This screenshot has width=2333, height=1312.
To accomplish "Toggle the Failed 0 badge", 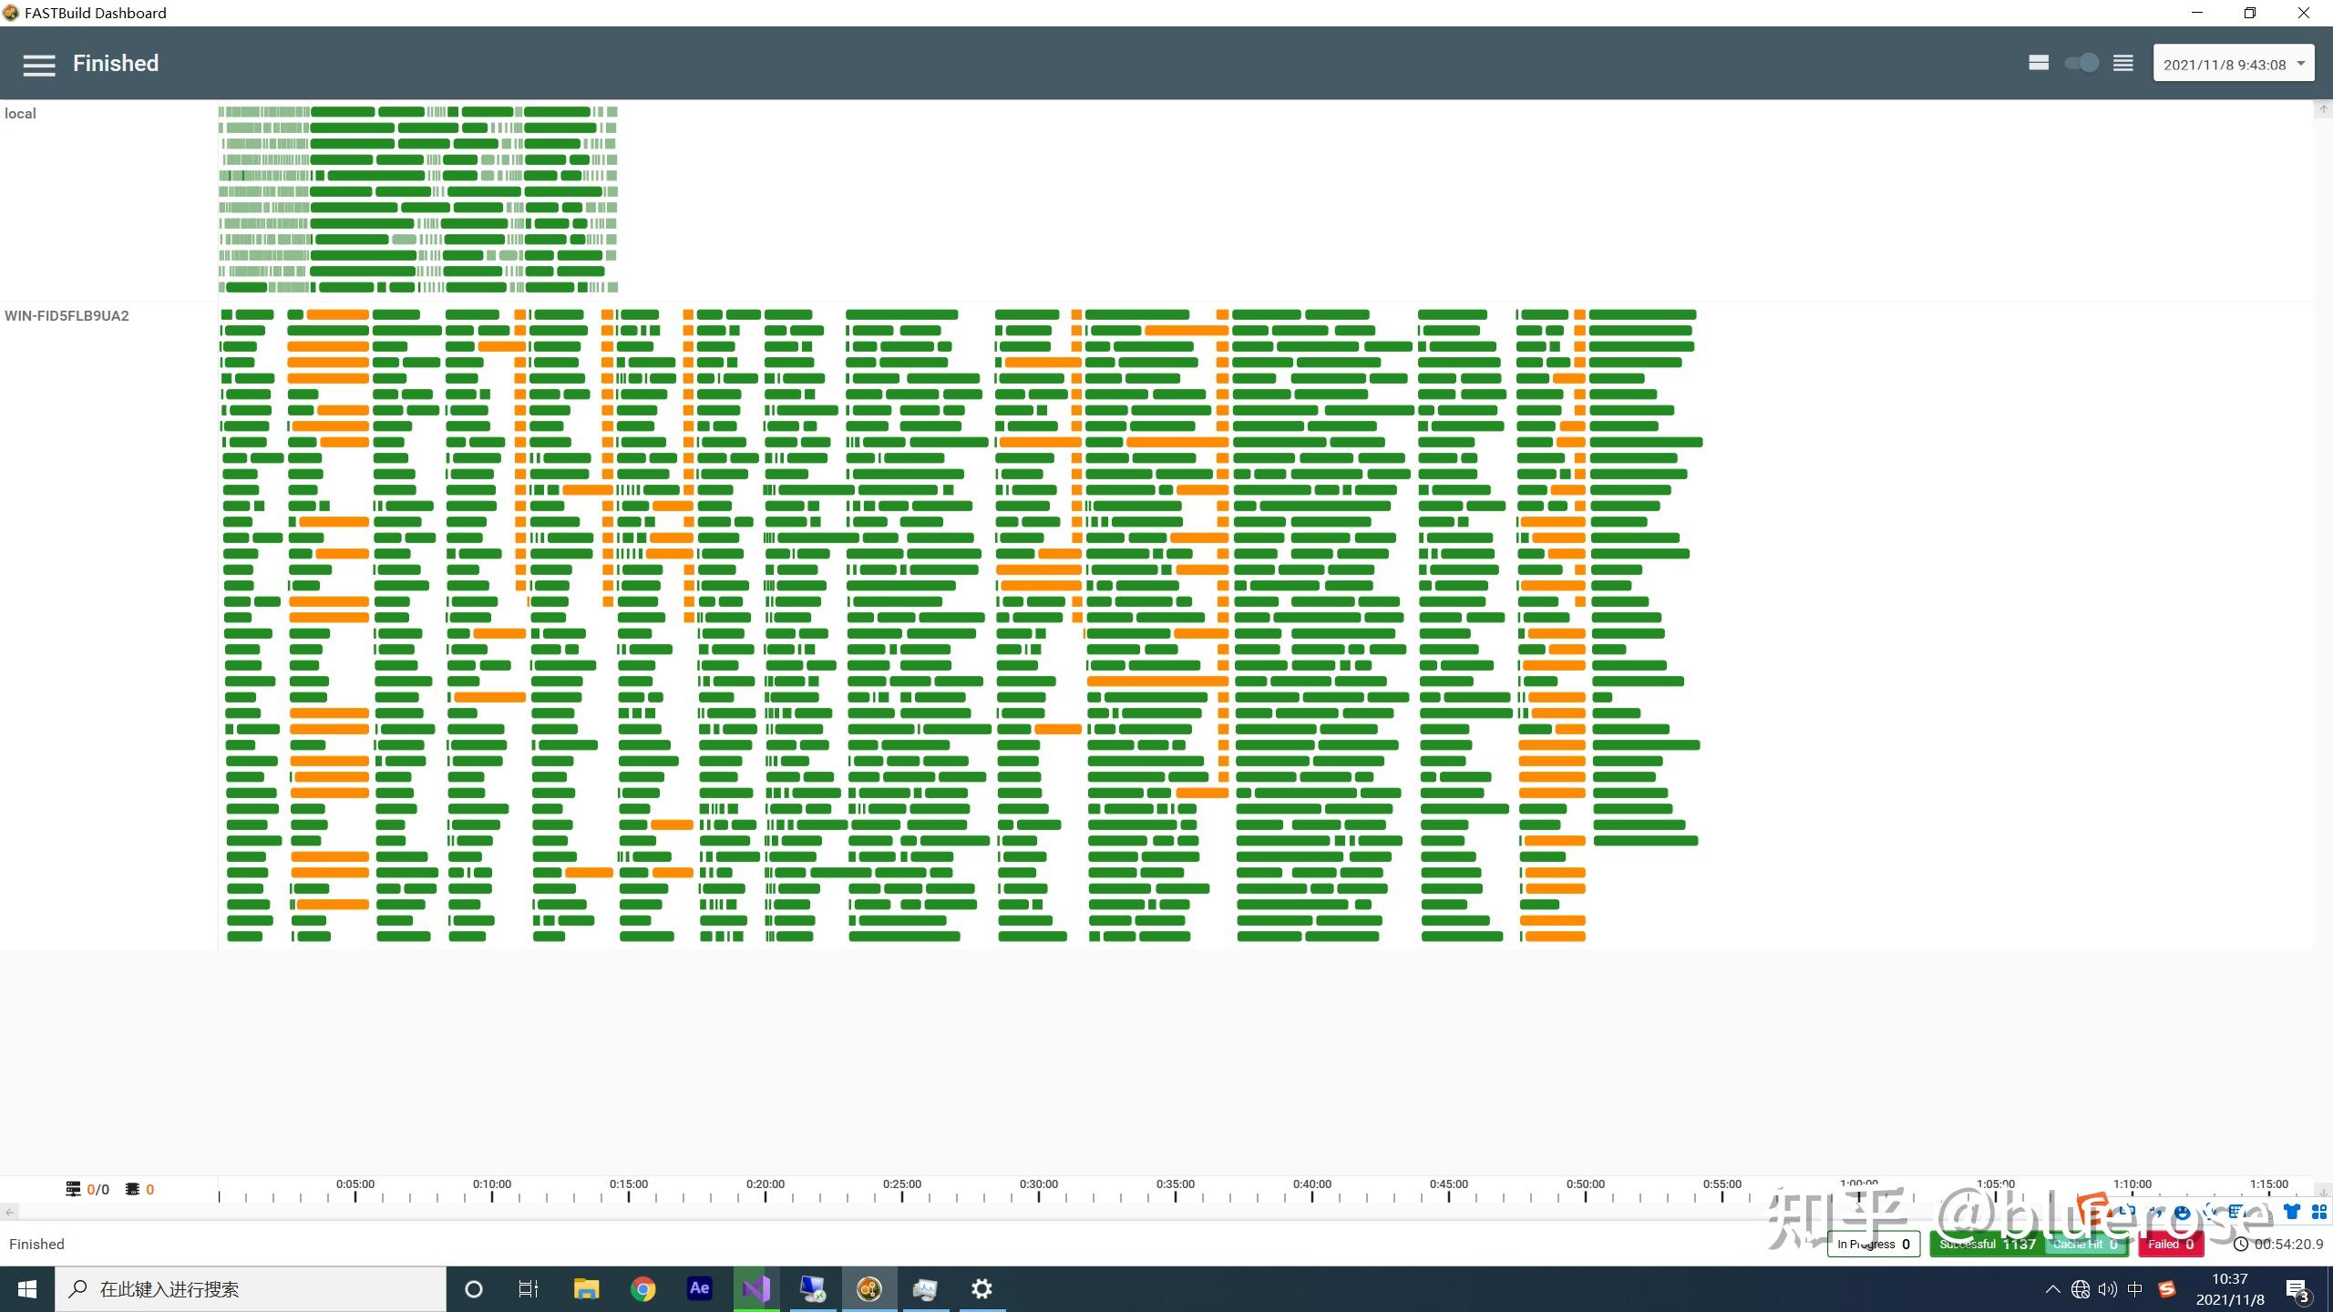I will (2170, 1244).
